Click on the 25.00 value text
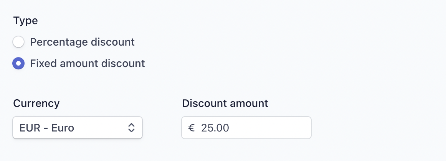 [x=215, y=128]
